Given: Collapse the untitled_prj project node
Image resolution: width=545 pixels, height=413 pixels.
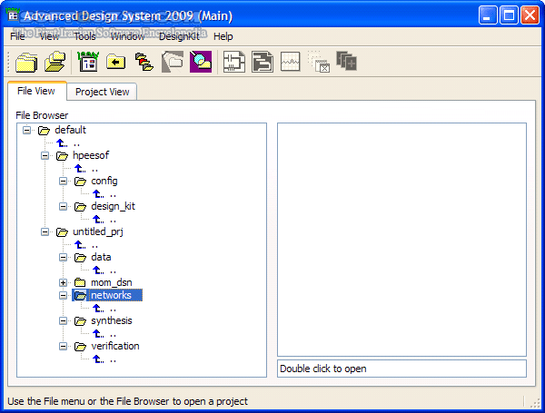Looking at the screenshot, I should 45,231.
